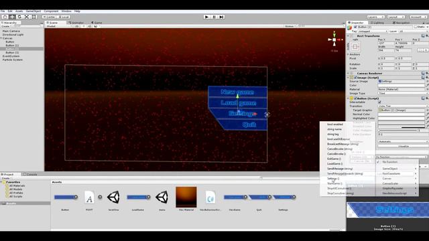Viewport: 429px width, 241px height.
Task: Click the Play button
Action: point(206,17)
